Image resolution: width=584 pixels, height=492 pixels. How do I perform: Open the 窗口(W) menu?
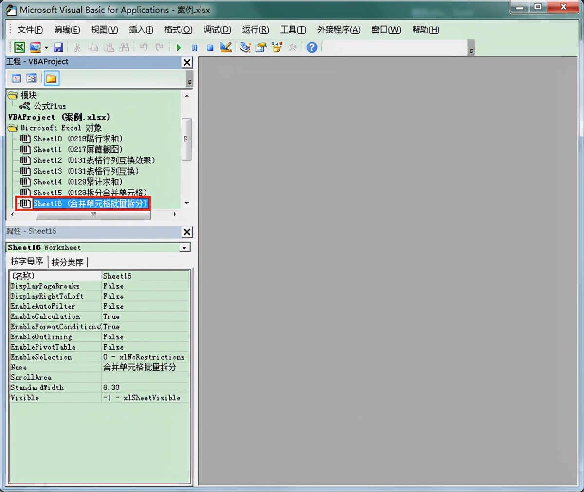click(x=386, y=30)
